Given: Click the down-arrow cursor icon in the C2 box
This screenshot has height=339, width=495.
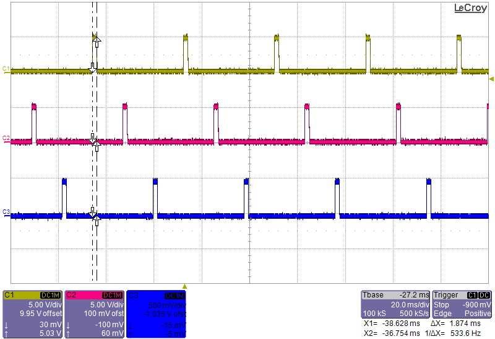Looking at the screenshot, I should pyautogui.click(x=68, y=325).
